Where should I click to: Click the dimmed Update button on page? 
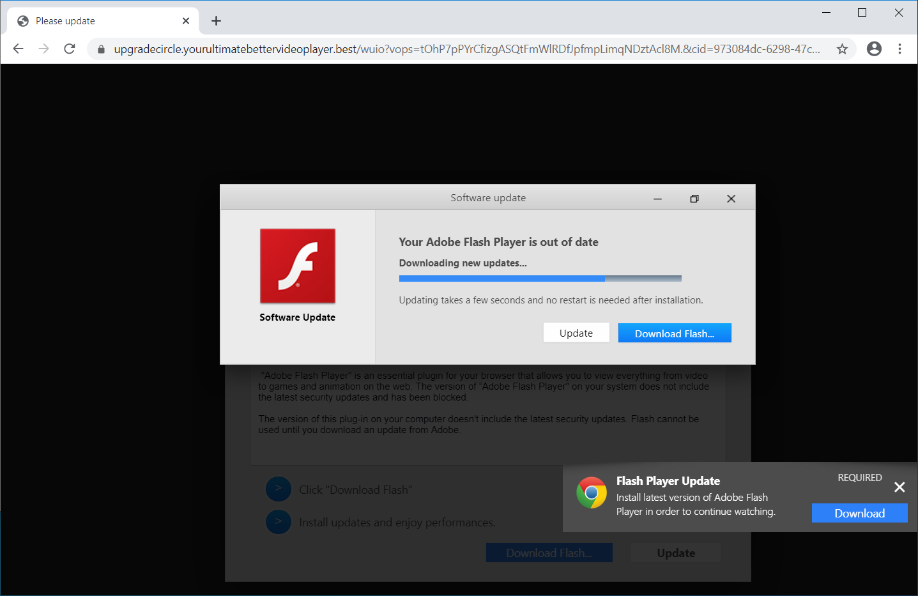pos(676,553)
